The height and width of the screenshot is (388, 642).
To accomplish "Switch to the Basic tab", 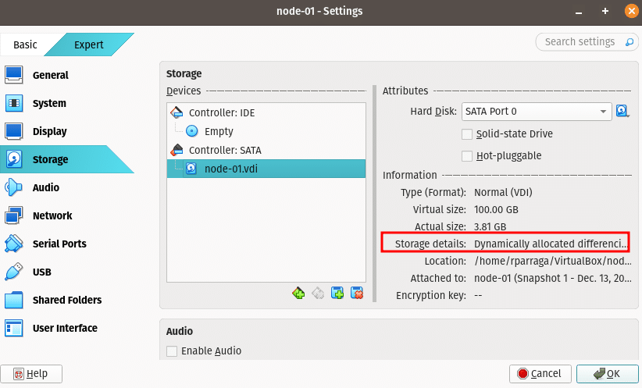I will [25, 44].
